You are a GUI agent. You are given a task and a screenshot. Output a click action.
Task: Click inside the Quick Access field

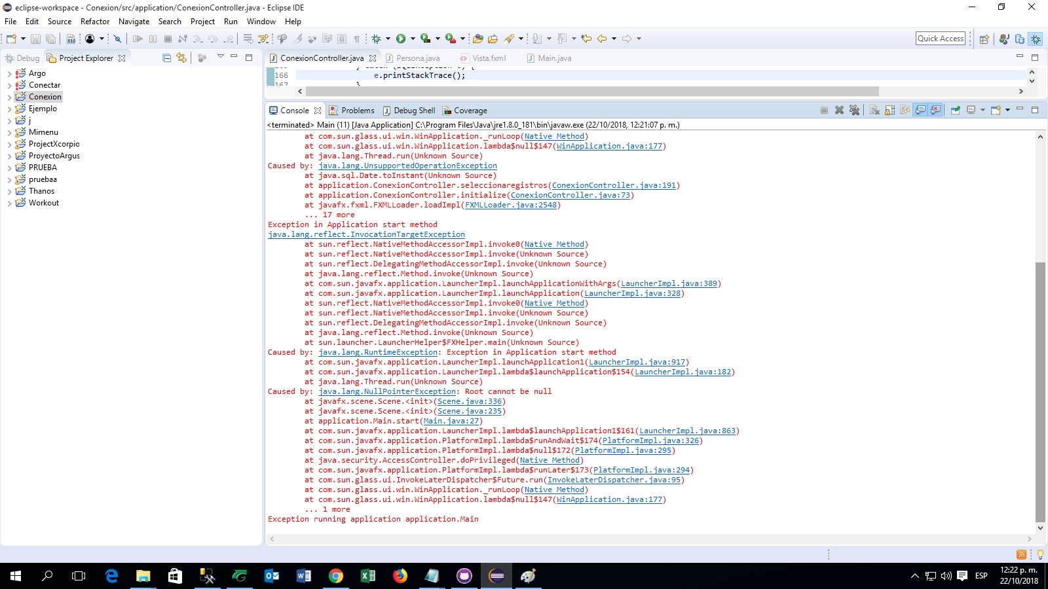pyautogui.click(x=941, y=38)
